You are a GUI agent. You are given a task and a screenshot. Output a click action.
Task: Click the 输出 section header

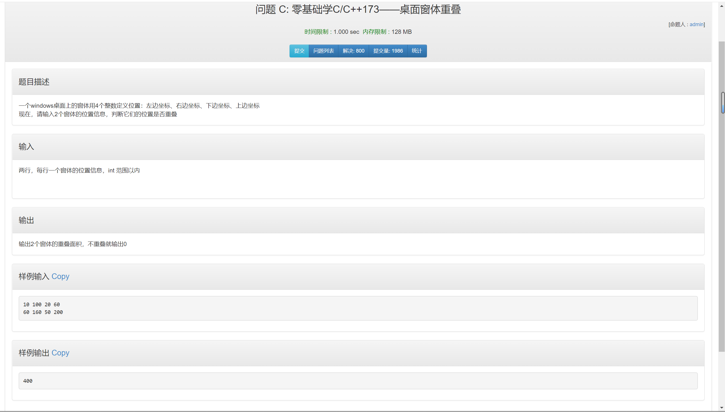tap(26, 220)
